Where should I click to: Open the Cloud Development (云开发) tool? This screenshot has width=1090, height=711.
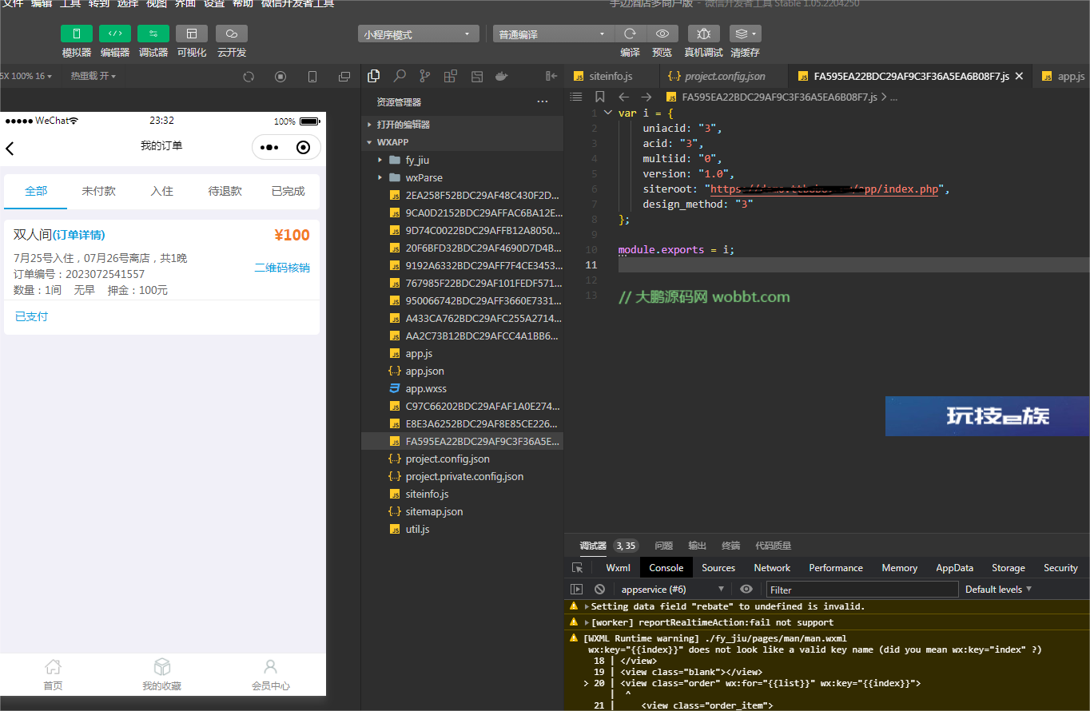tap(232, 34)
